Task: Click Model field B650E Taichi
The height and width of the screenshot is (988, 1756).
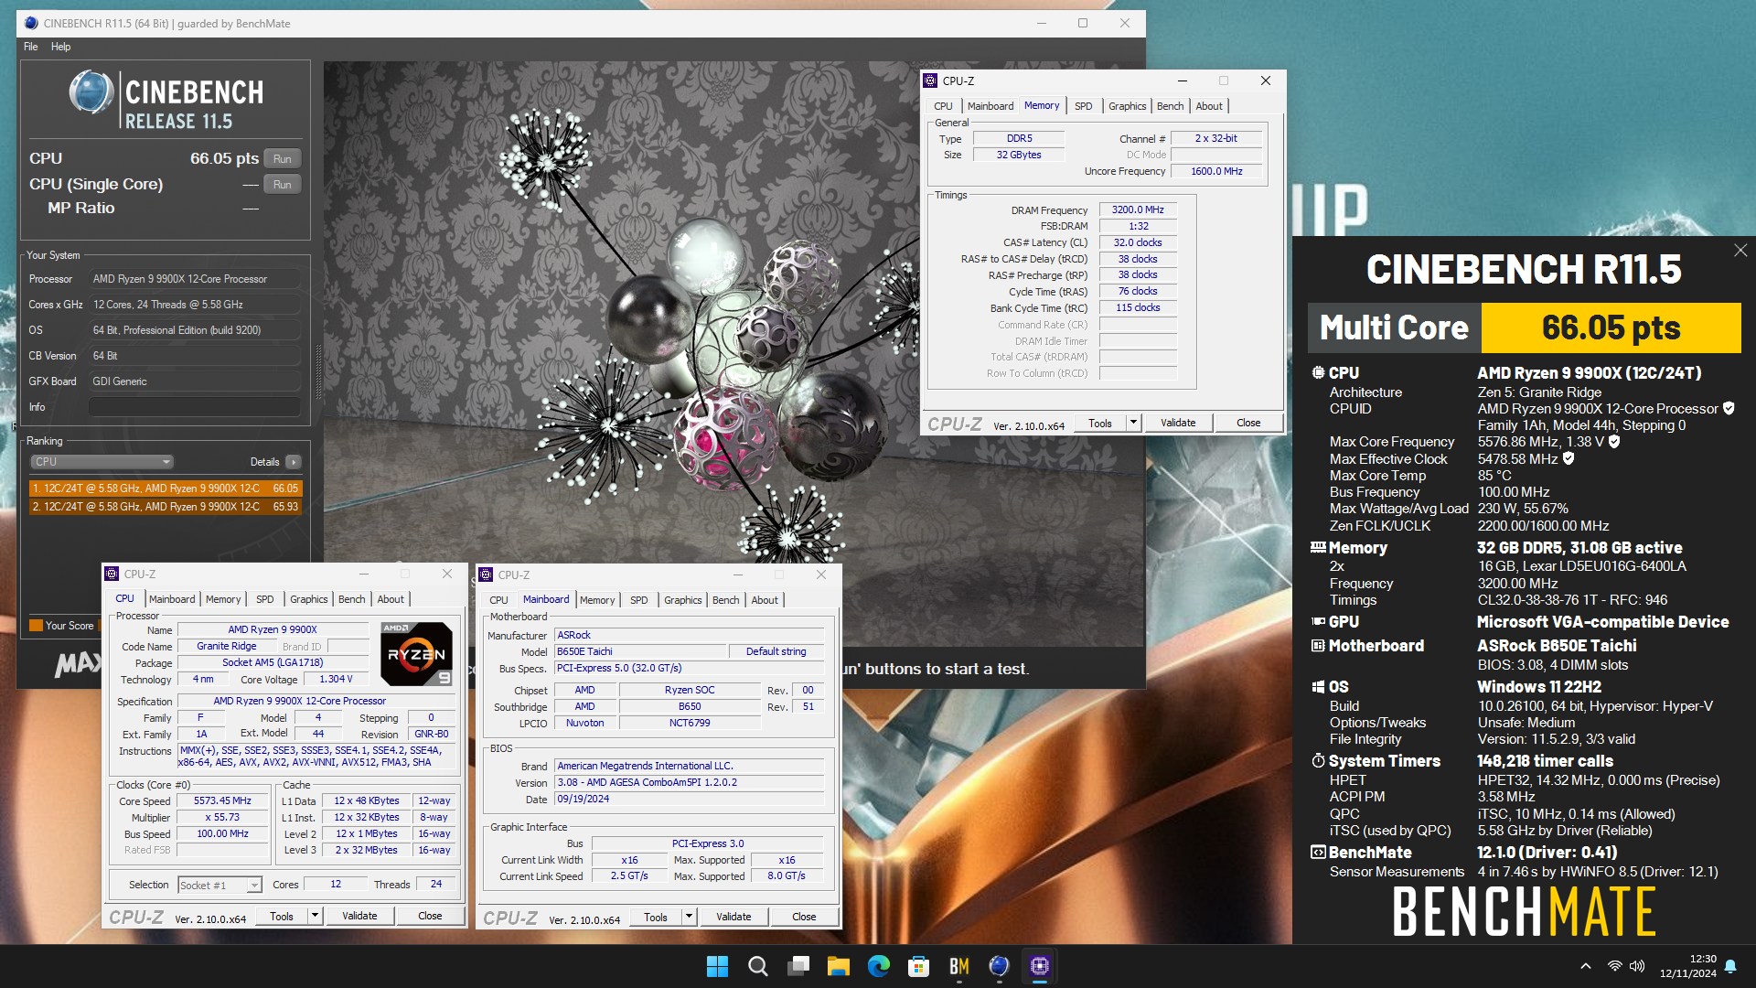Action: click(641, 651)
